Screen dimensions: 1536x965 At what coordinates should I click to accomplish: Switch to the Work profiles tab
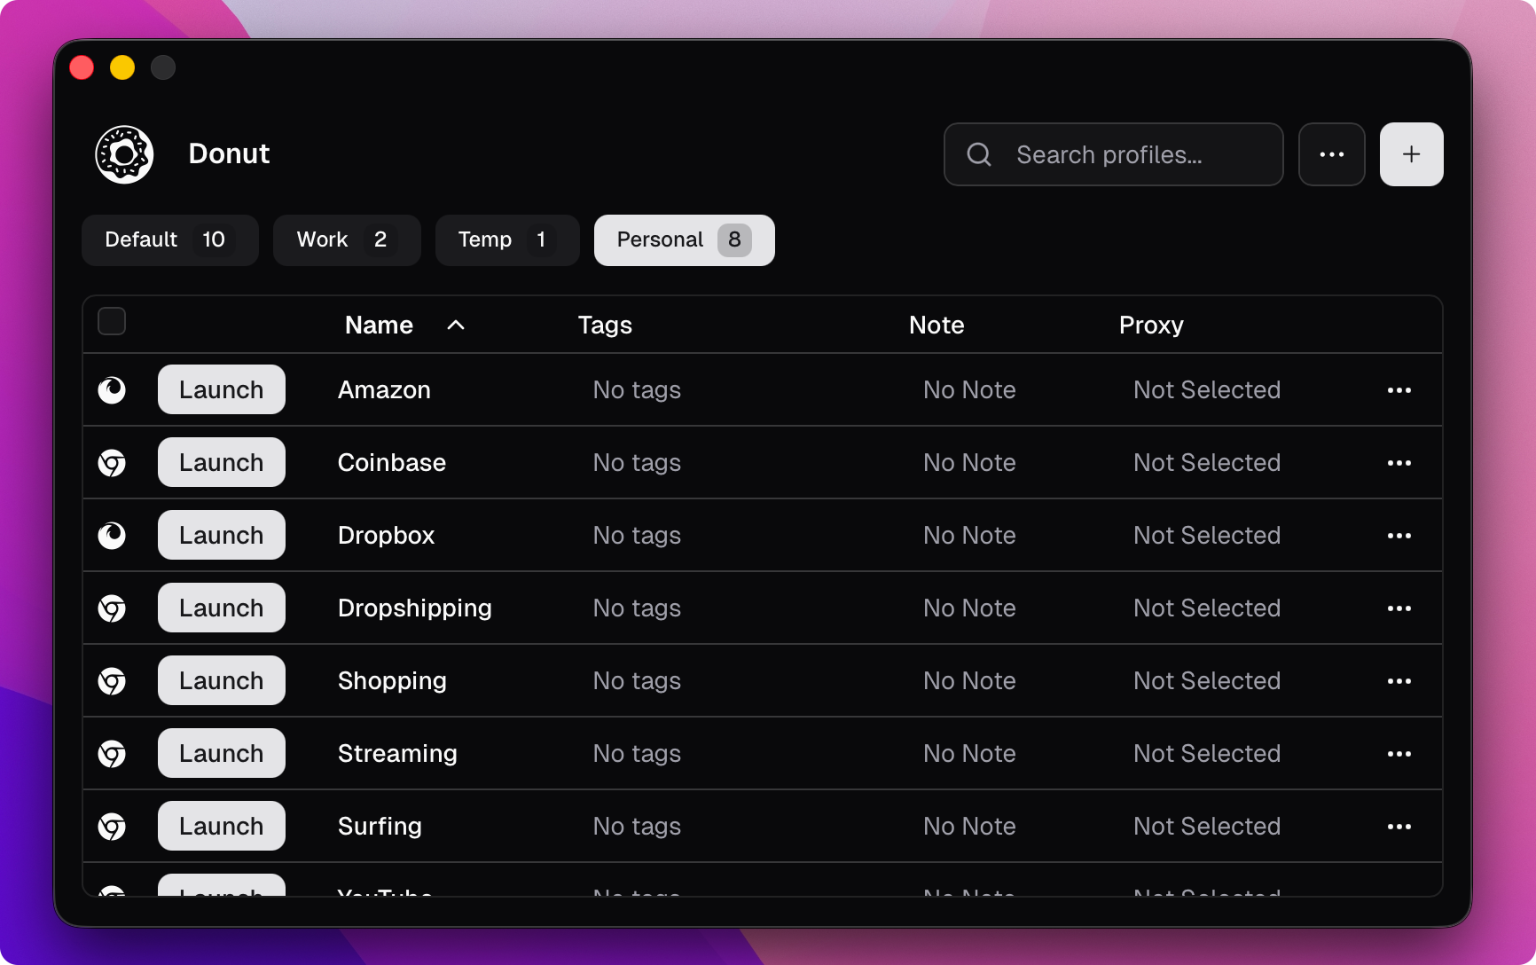click(x=346, y=239)
